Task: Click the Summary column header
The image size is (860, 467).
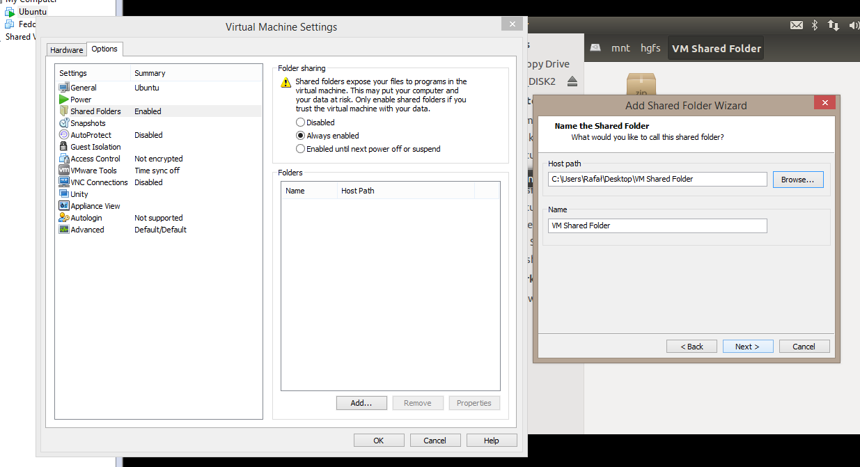Action: click(x=196, y=73)
